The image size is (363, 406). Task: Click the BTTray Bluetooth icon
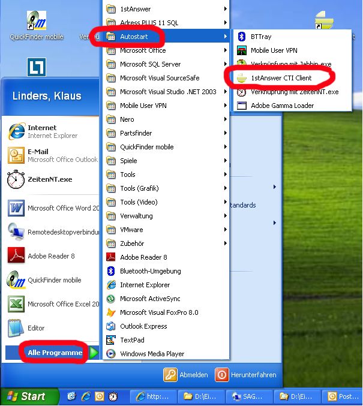[242, 37]
